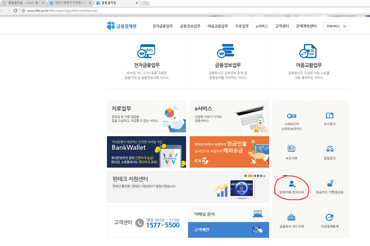This screenshot has width=370, height=246.
Task: Open 스마트OTP 스마트보안카드 icon
Action: pos(291,116)
